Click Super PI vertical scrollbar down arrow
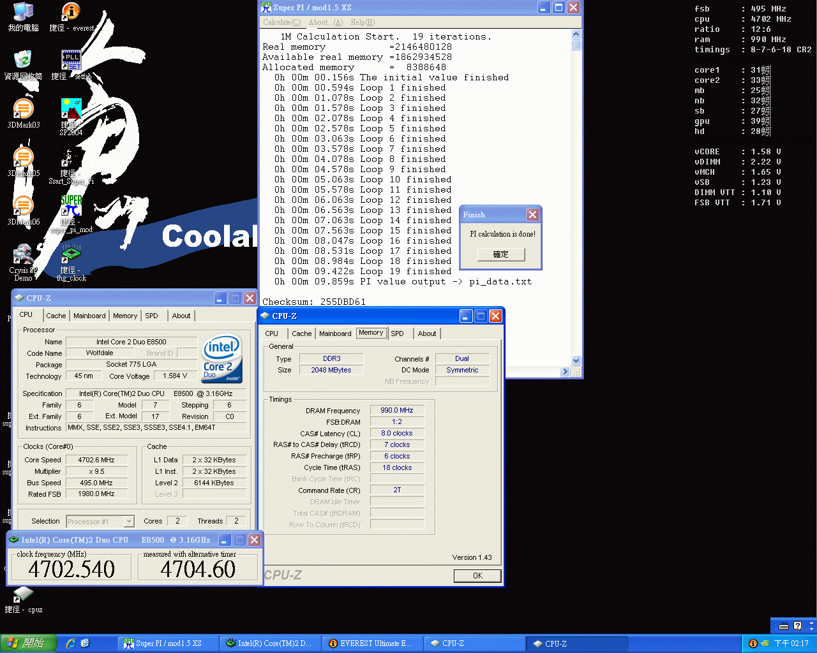This screenshot has width=817, height=653. click(576, 360)
